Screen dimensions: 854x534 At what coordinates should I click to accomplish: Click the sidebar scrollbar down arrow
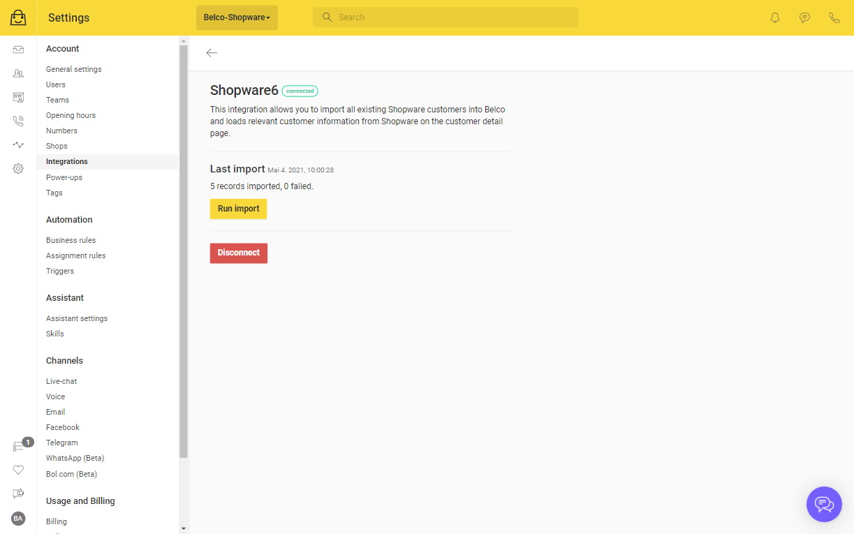tap(184, 529)
